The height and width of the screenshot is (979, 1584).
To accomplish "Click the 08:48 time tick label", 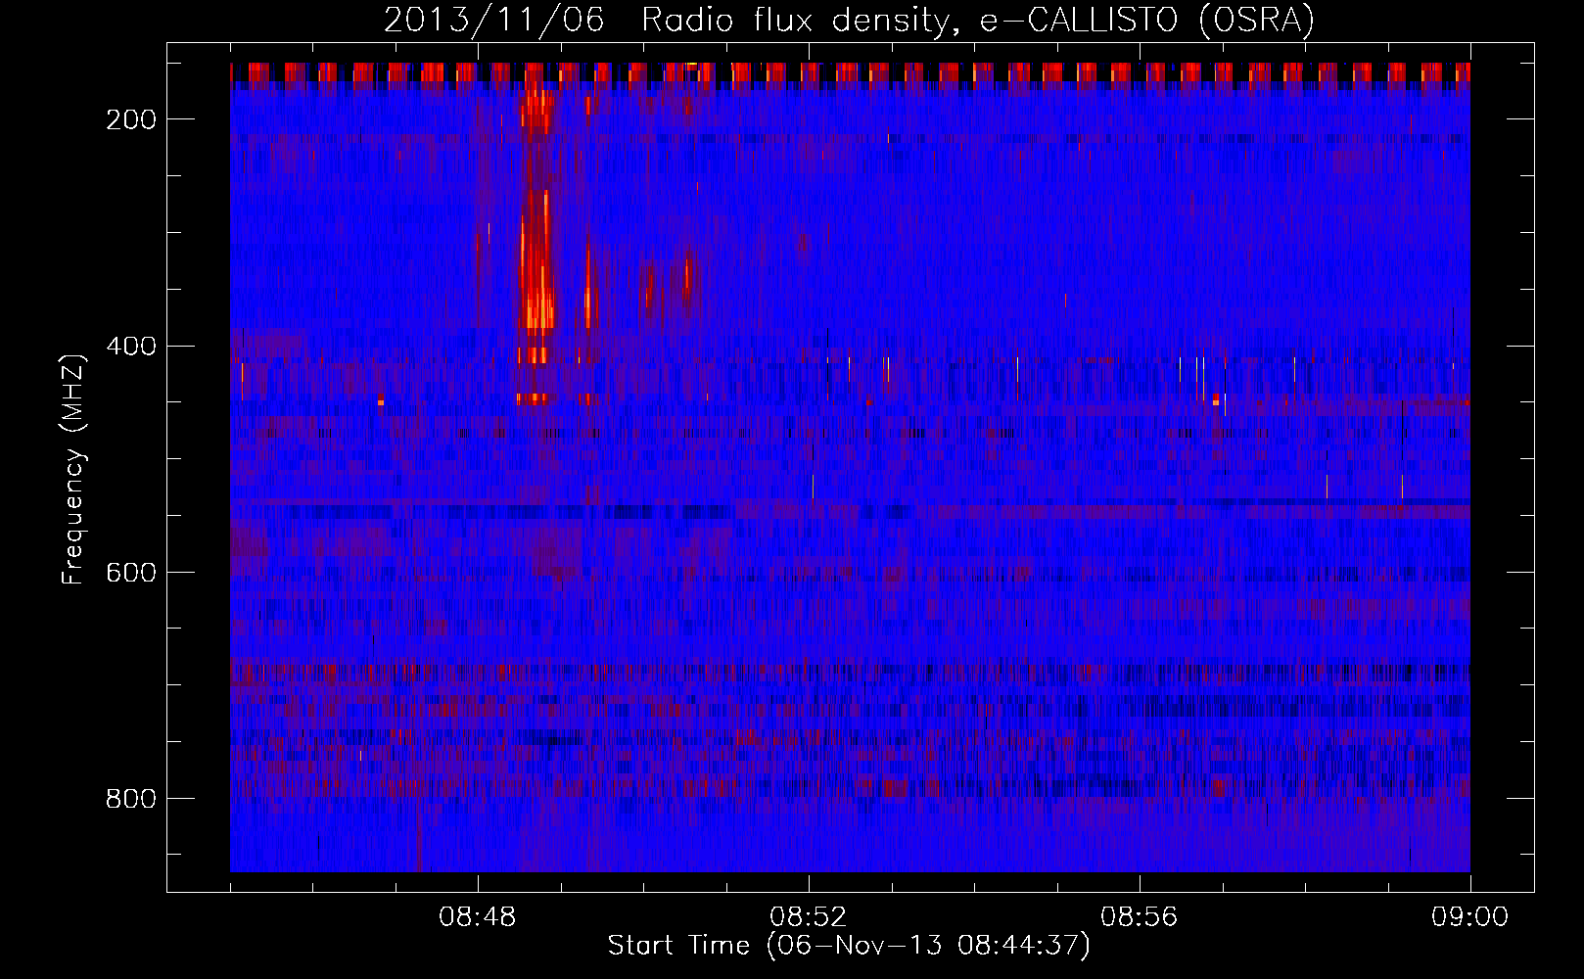I will tap(478, 917).
